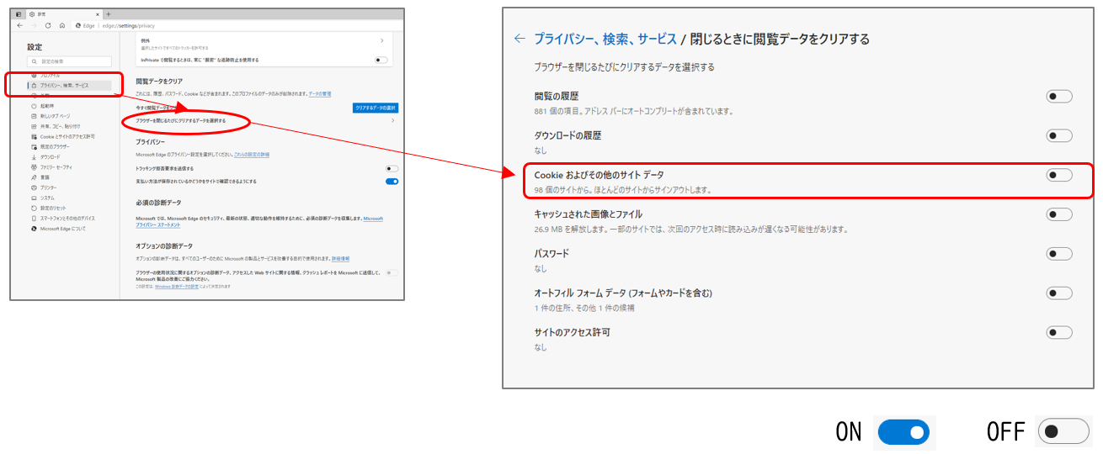Click the blue ON example toggle
1103x454 pixels.
coord(903,432)
